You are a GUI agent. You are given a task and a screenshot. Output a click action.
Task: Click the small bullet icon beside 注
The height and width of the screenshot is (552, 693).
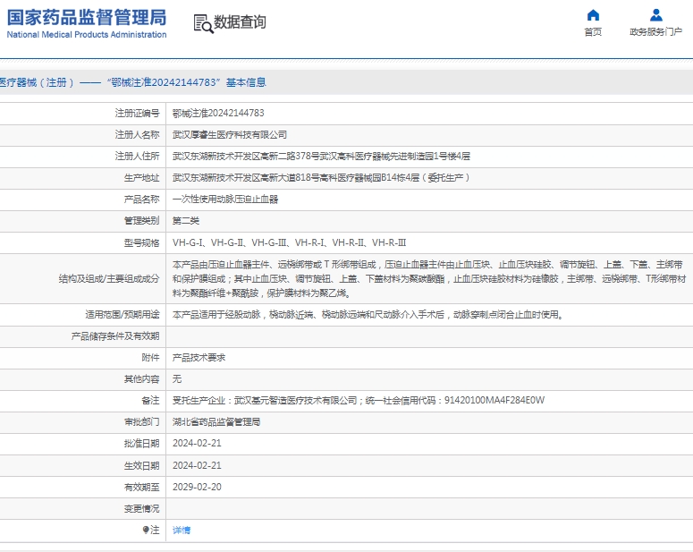[146, 531]
